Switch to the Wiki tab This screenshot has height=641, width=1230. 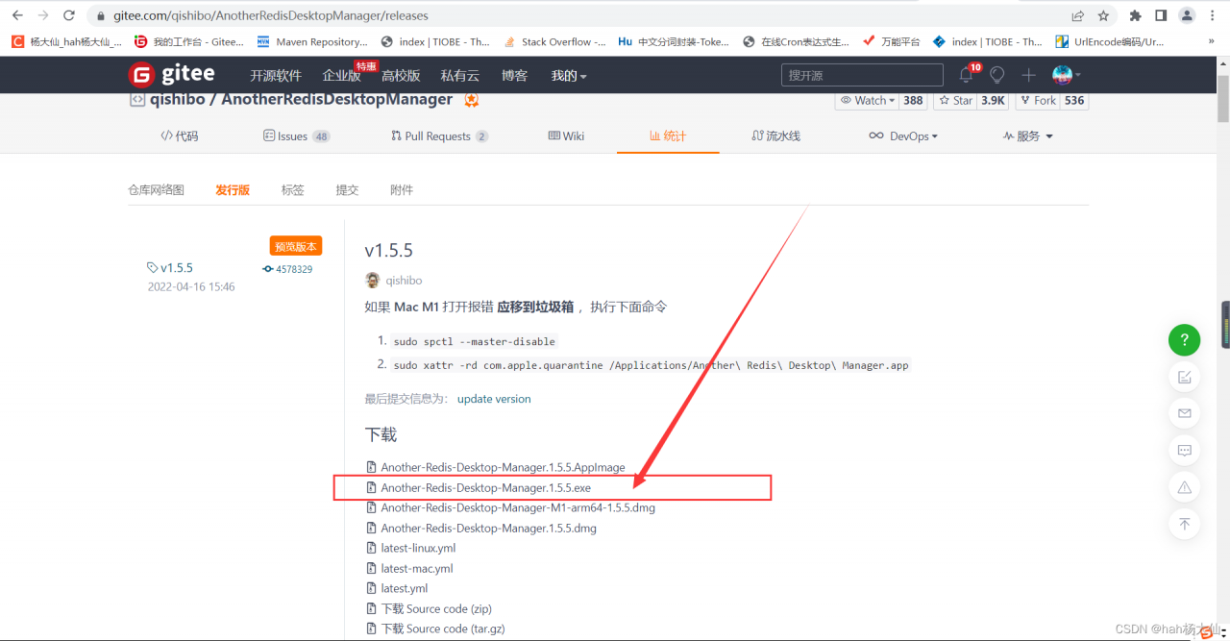[566, 136]
